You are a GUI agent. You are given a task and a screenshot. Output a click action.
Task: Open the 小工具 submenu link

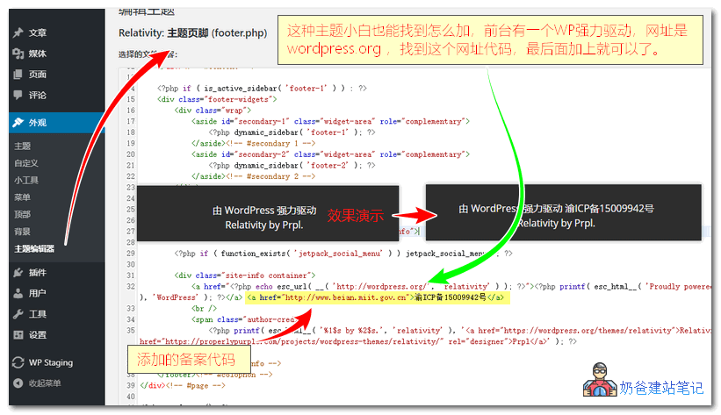[26, 180]
